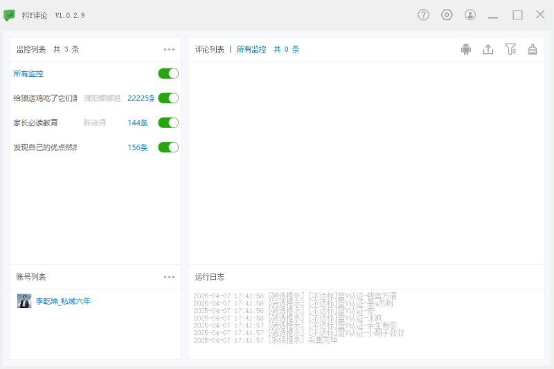Click the 监控列表 panel title

31,49
